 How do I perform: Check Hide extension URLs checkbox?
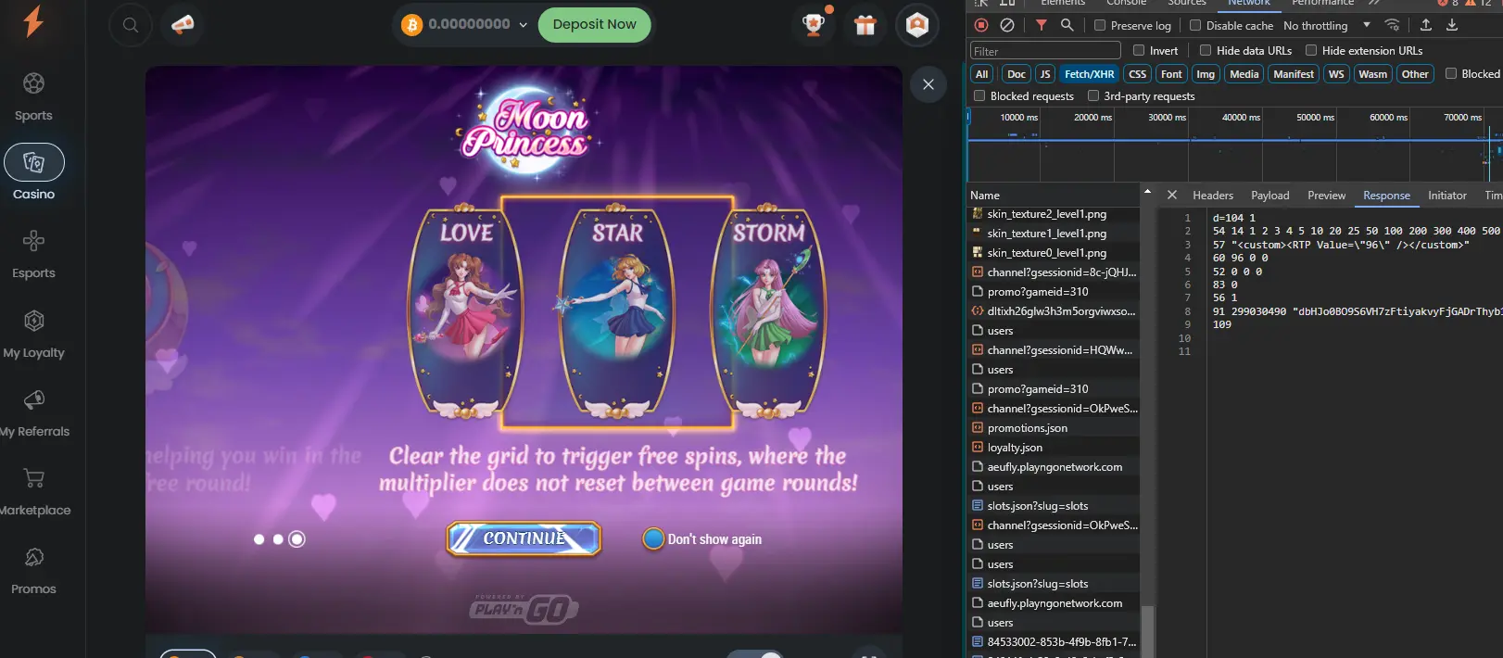pos(1311,50)
